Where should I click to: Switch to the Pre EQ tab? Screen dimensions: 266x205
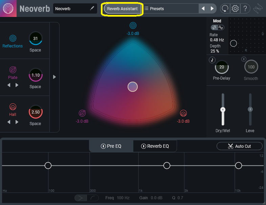(x=111, y=146)
